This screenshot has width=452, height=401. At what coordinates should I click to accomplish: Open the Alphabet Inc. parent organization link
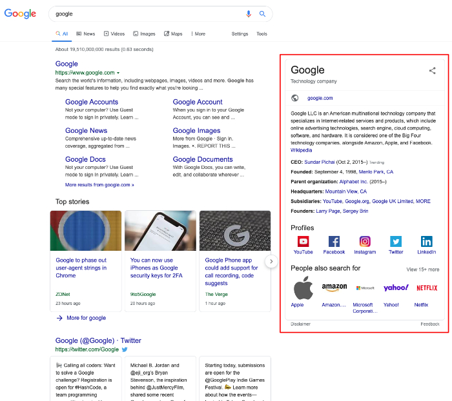353,182
